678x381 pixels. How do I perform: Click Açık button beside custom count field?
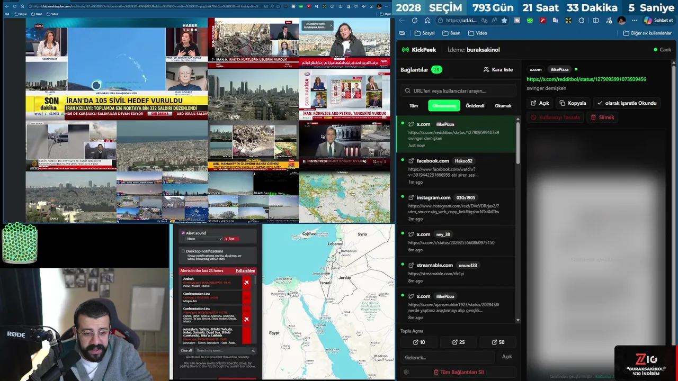click(x=507, y=357)
